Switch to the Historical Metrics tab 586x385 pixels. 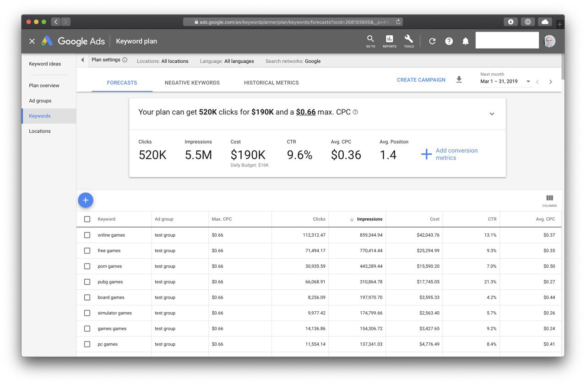point(271,83)
